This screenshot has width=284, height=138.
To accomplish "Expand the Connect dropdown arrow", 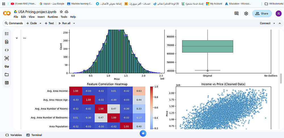I will (274, 23).
